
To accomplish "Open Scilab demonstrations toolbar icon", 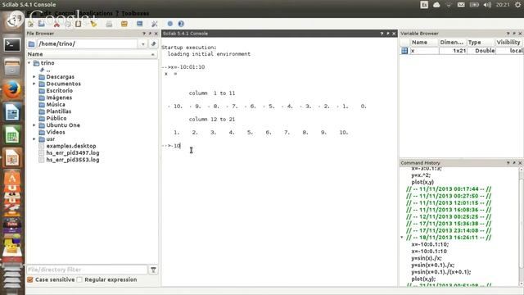I will point(170,24).
